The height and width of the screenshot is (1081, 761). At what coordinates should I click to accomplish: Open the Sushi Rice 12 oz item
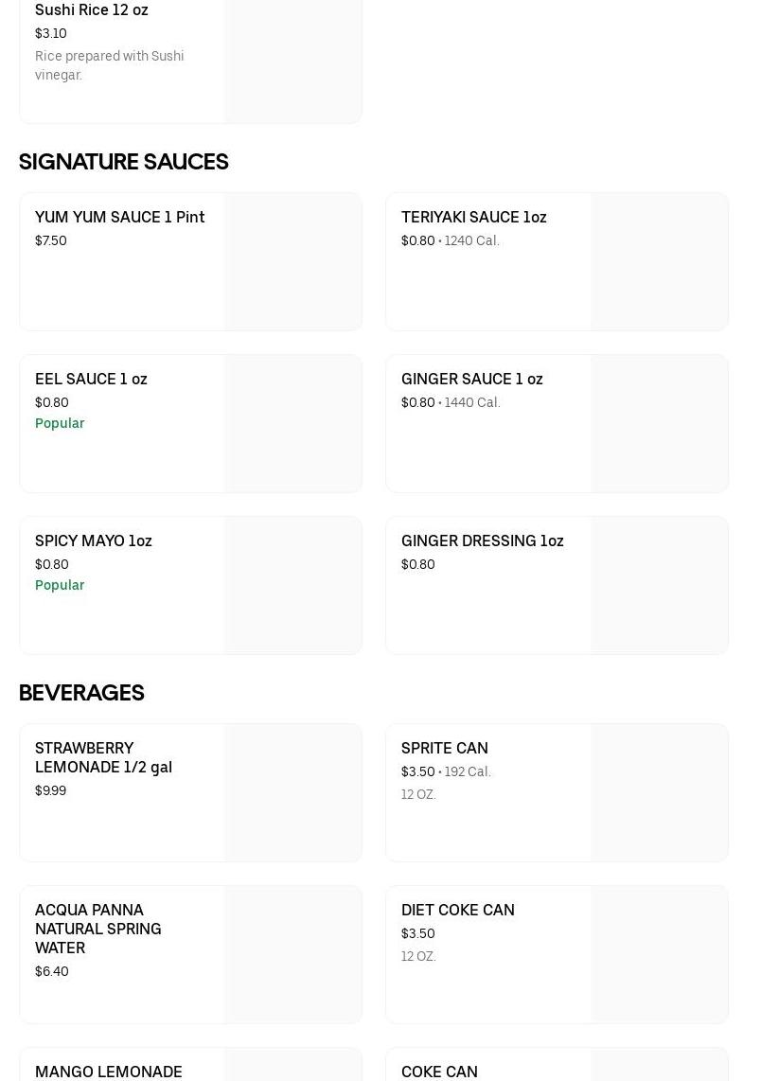tap(92, 10)
